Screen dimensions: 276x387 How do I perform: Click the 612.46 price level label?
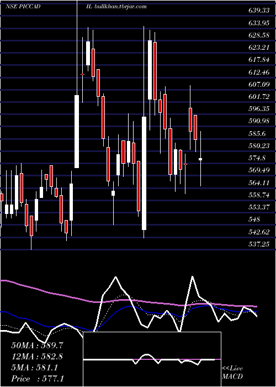point(259,72)
